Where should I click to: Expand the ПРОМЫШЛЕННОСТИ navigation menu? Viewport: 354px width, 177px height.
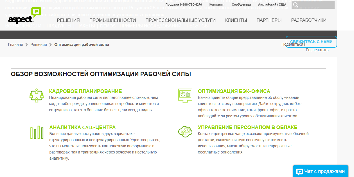112,20
